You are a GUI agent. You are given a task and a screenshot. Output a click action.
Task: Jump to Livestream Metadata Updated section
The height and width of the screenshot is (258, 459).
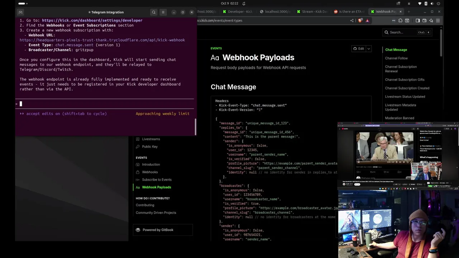click(400, 107)
